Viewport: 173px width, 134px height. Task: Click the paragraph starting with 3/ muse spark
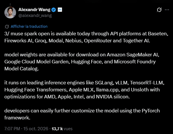[x=86, y=37]
